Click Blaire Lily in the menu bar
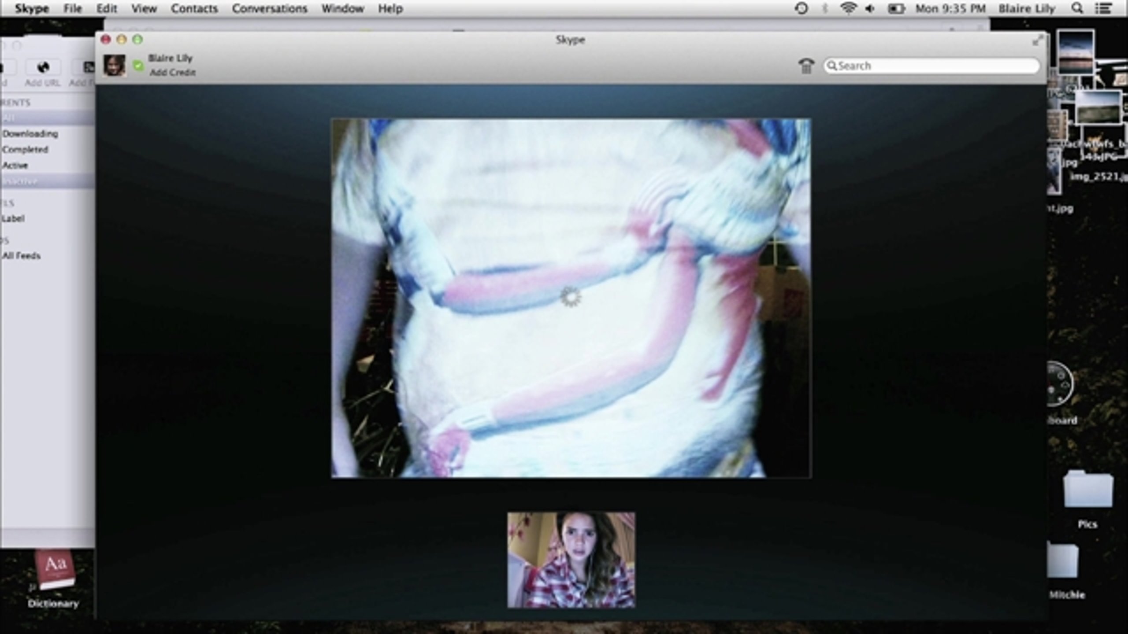This screenshot has width=1128, height=634. coord(1027,8)
